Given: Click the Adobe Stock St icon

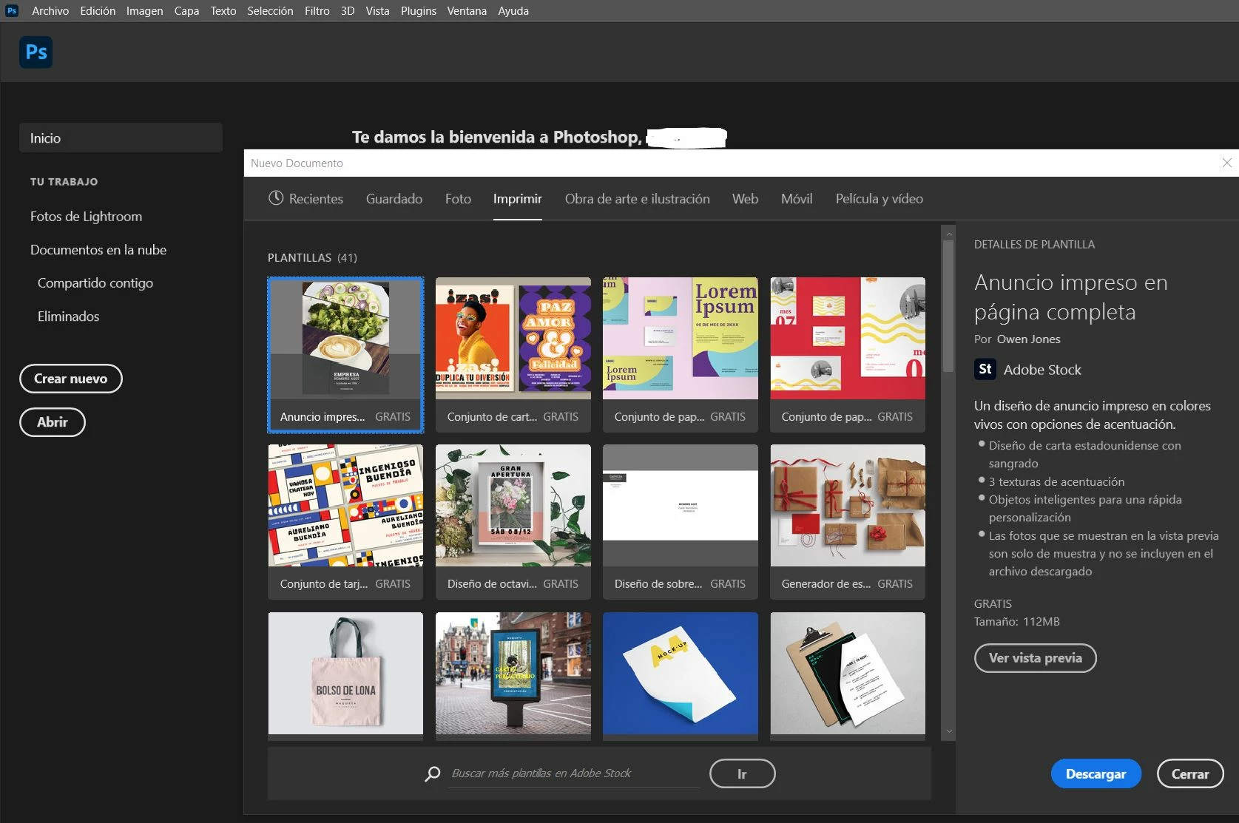Looking at the screenshot, I should tap(985, 369).
